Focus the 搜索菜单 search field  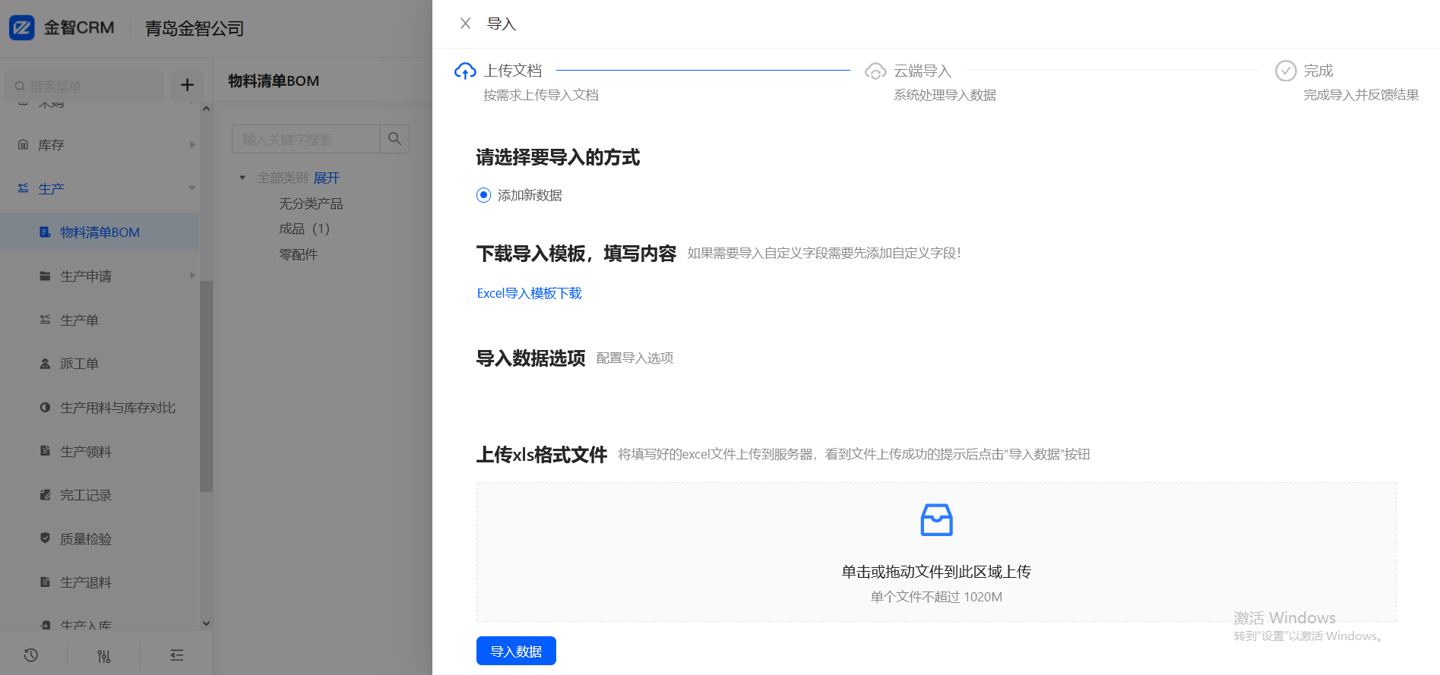(84, 87)
